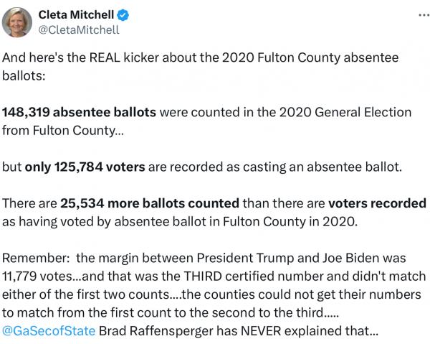430x344 pixels.
Task: Click the line "either of the first two counts"
Action: click(x=86, y=295)
